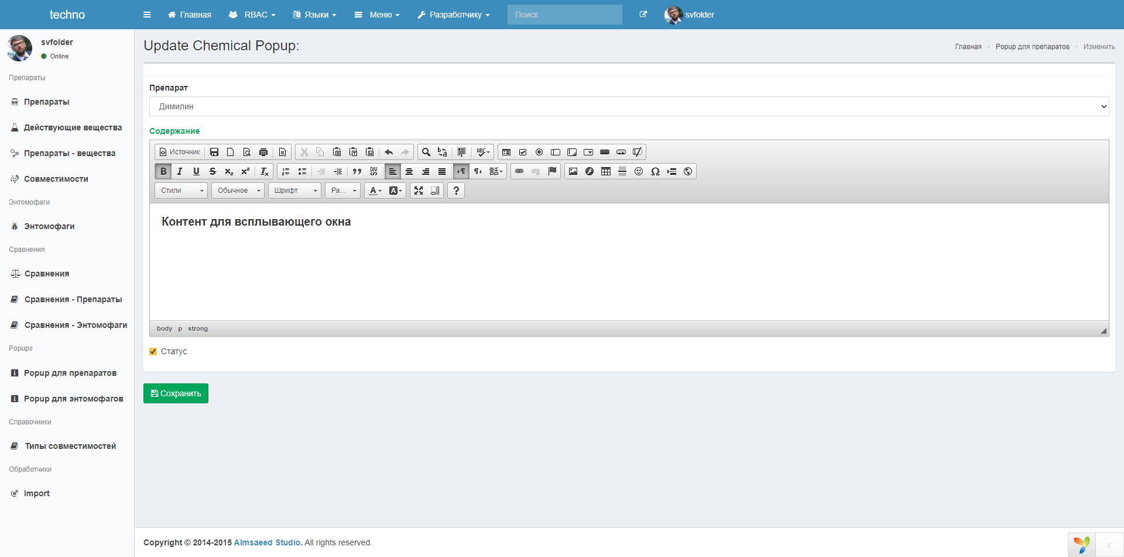Toggle the Статус checkbox
1124x557 pixels.
(x=153, y=351)
